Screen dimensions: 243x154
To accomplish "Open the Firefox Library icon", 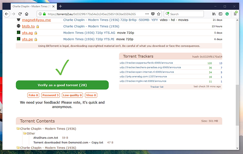I will [x=214, y=14].
